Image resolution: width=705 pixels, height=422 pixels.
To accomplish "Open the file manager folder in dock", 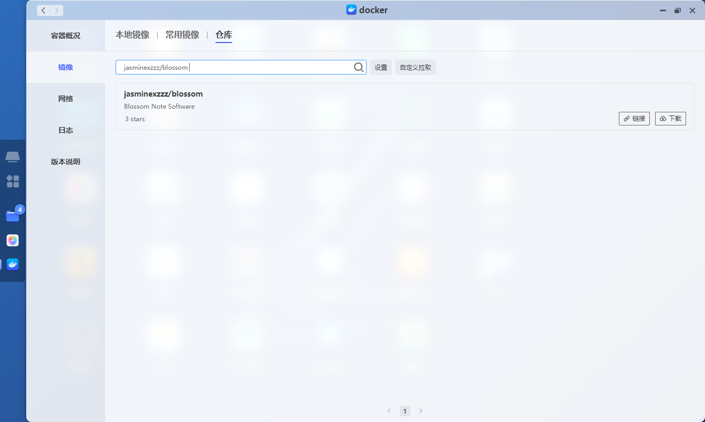I will 13,216.
